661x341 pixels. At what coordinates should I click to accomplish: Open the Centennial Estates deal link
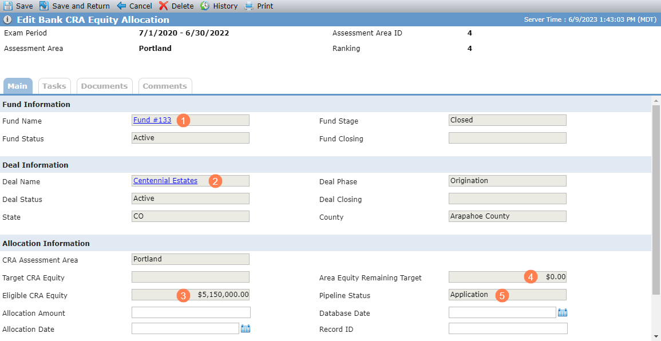[x=165, y=180]
